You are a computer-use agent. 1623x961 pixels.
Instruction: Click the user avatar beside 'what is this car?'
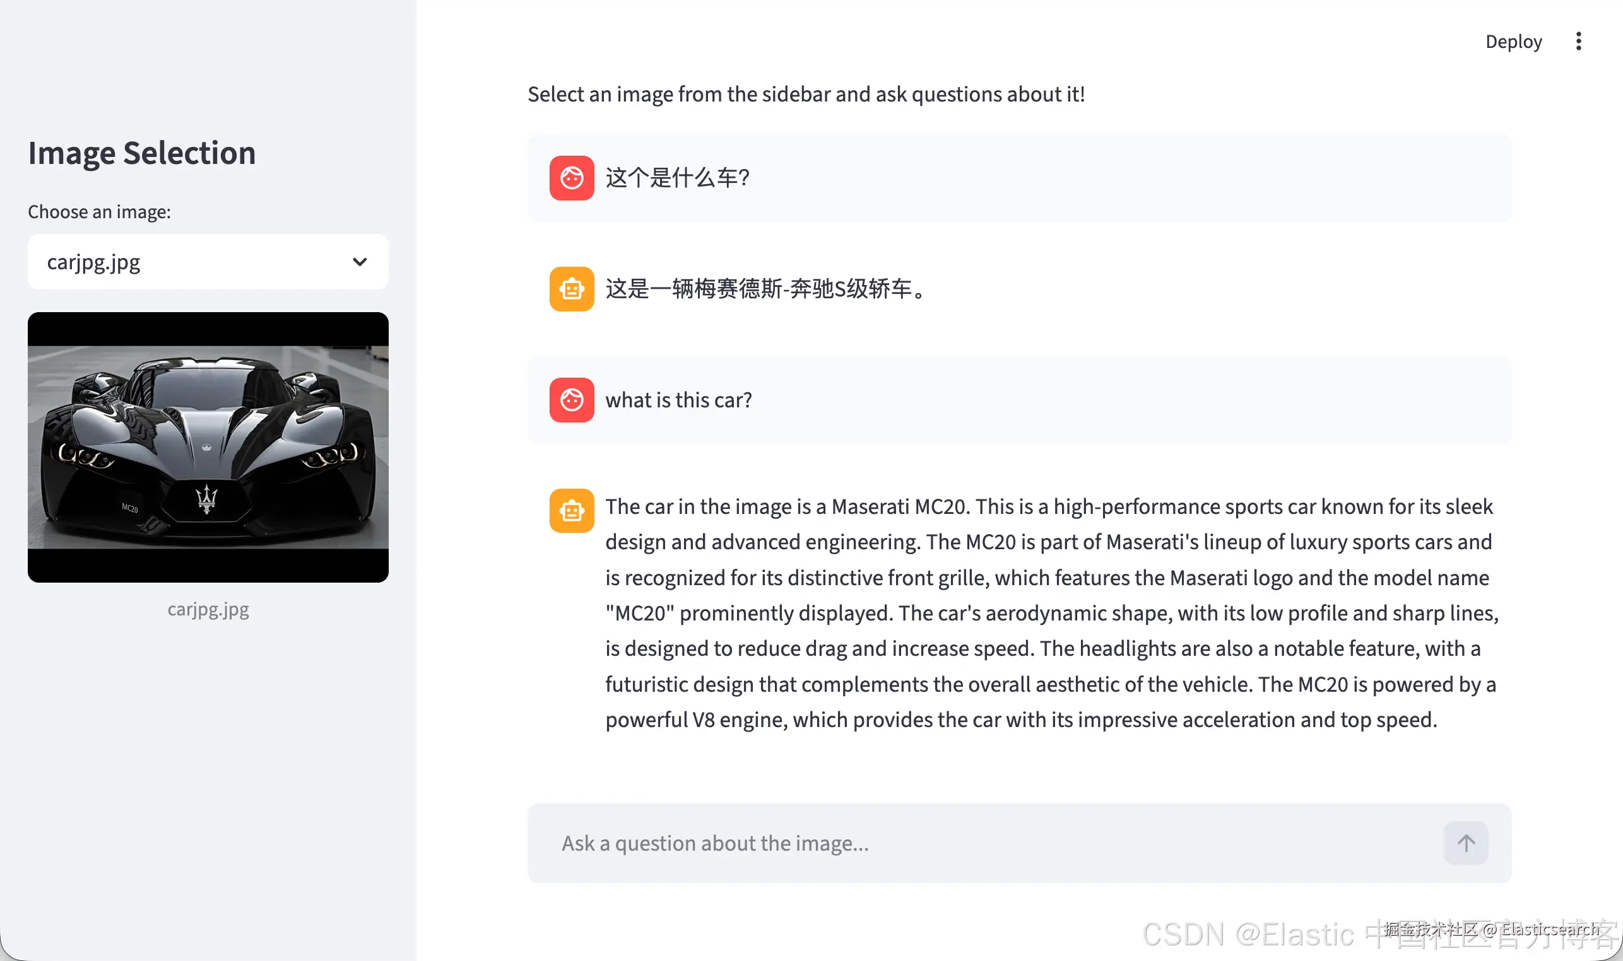(572, 400)
